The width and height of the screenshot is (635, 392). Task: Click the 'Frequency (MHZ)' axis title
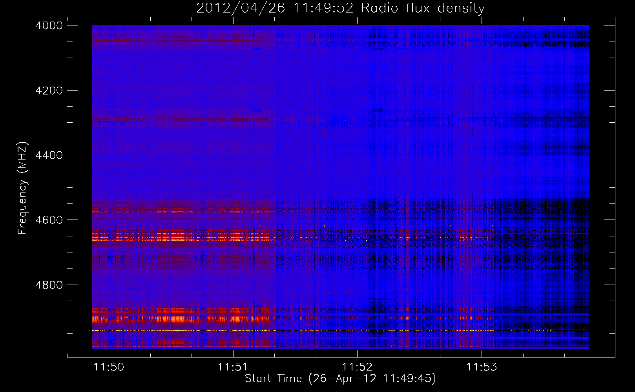point(22,188)
